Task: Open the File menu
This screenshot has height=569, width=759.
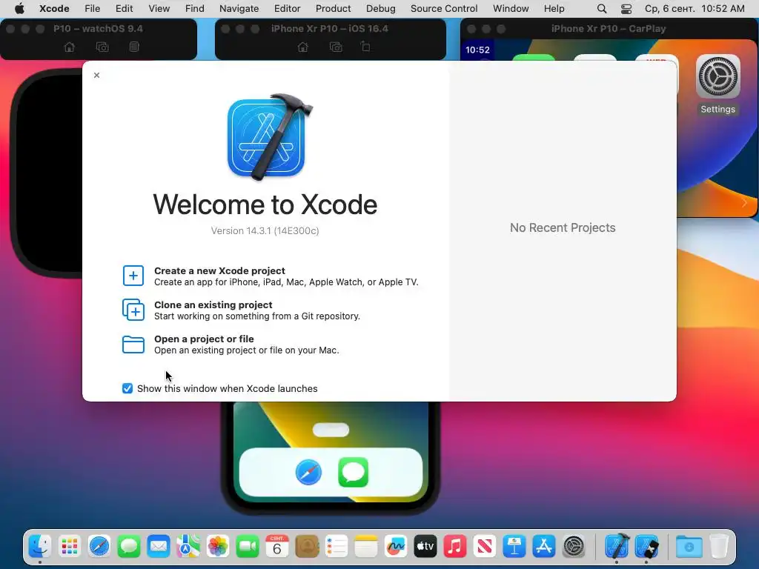Action: [92, 9]
